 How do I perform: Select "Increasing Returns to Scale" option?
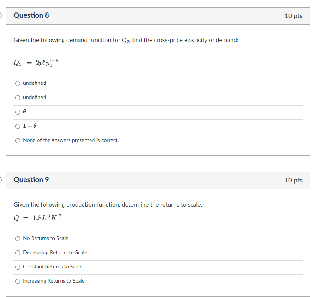point(18,281)
